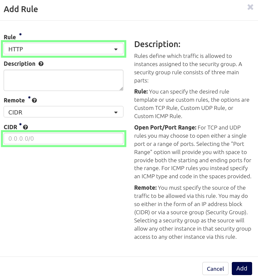
Task: Close the Add Rule dialog
Action: (250, 7)
